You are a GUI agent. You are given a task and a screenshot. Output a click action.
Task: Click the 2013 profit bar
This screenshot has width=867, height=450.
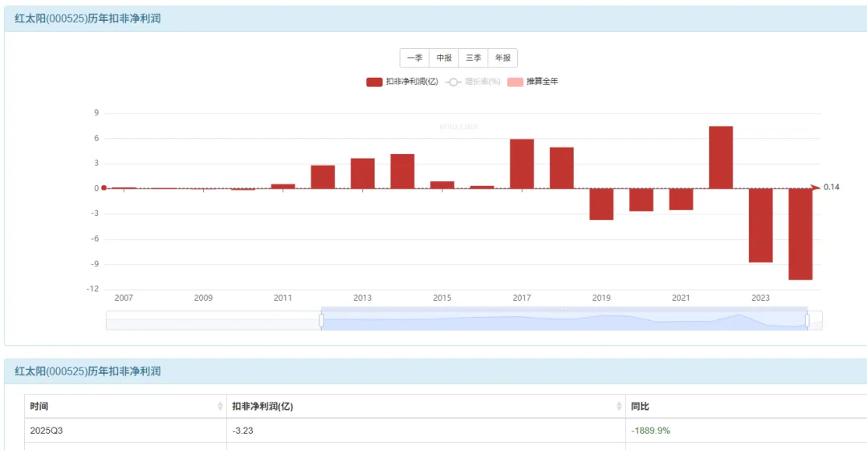362,173
